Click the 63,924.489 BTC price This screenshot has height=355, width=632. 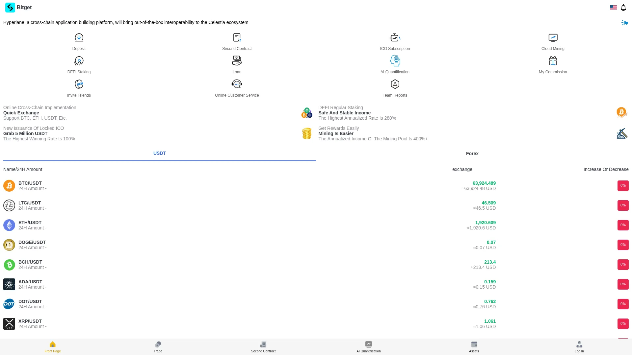coord(484,183)
